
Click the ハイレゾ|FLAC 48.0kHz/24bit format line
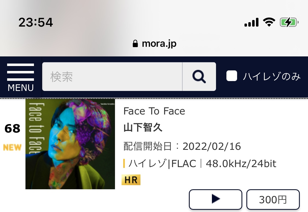(200, 164)
